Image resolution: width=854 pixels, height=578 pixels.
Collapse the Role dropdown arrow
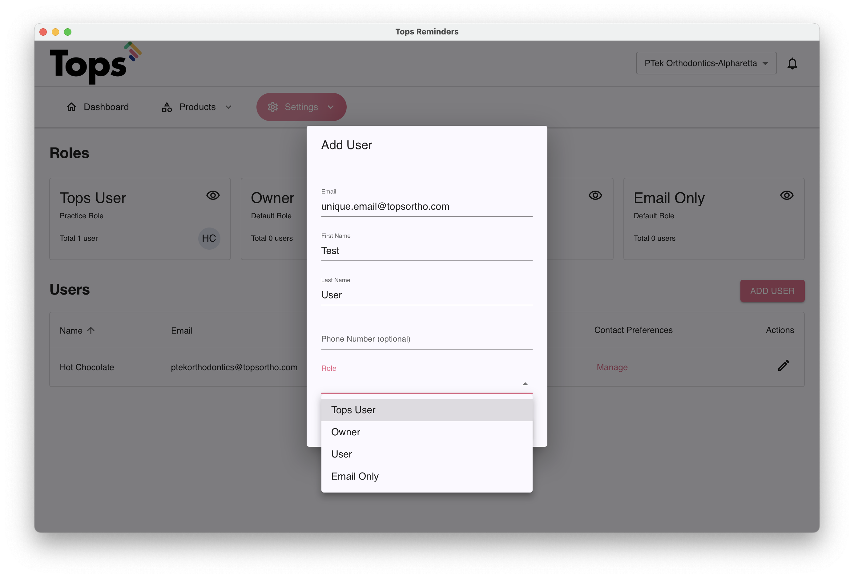(x=525, y=384)
